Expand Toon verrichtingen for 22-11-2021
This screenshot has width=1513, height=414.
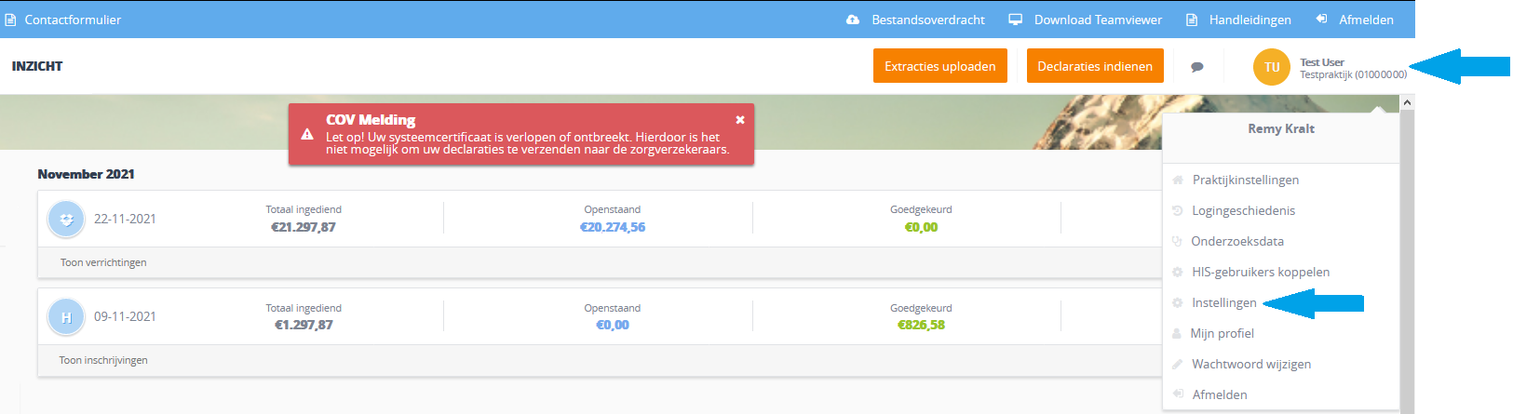coord(103,262)
